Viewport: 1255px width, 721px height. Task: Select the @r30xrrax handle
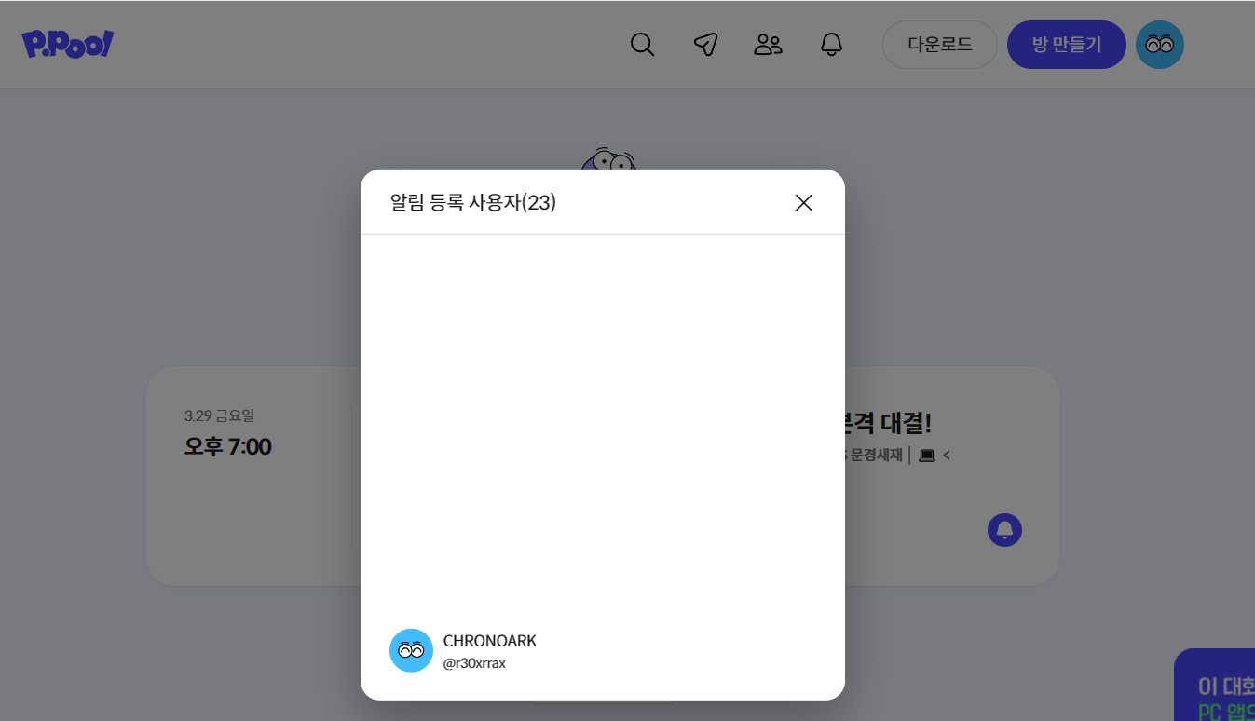(474, 663)
